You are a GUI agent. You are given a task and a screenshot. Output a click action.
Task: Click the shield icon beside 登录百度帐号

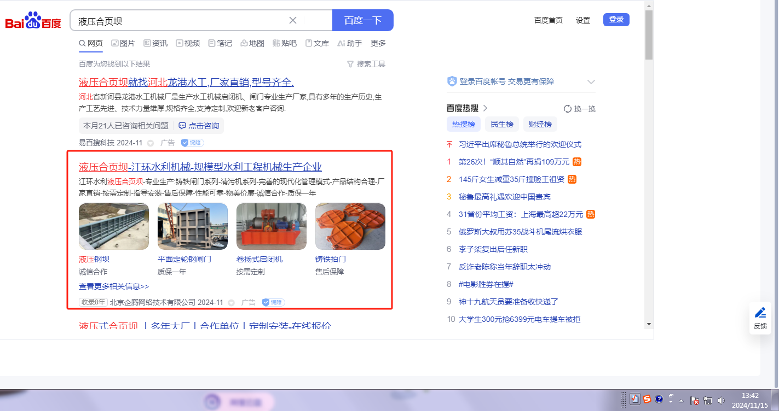(x=452, y=81)
